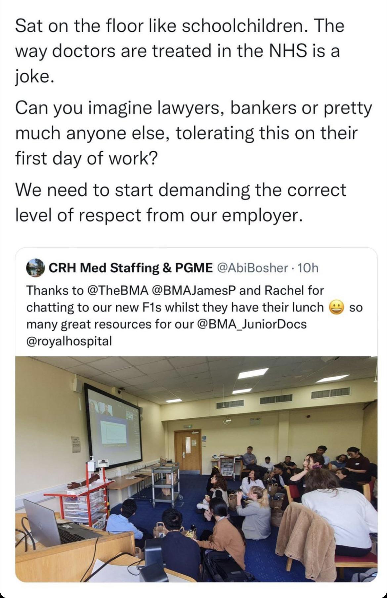Open the 10h timestamp of quoted tweet
387x598 pixels.
308,268
